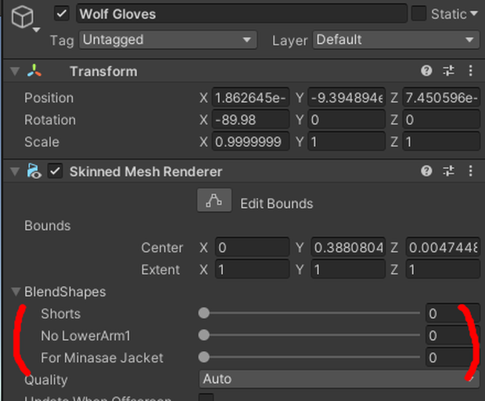
Task: Open Skinned Mesh Renderer three-dot menu
Action: 470,170
